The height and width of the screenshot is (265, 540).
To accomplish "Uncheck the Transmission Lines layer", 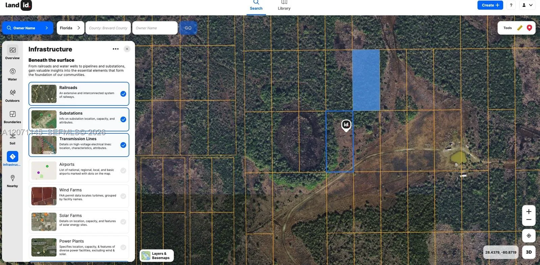I will (123, 145).
